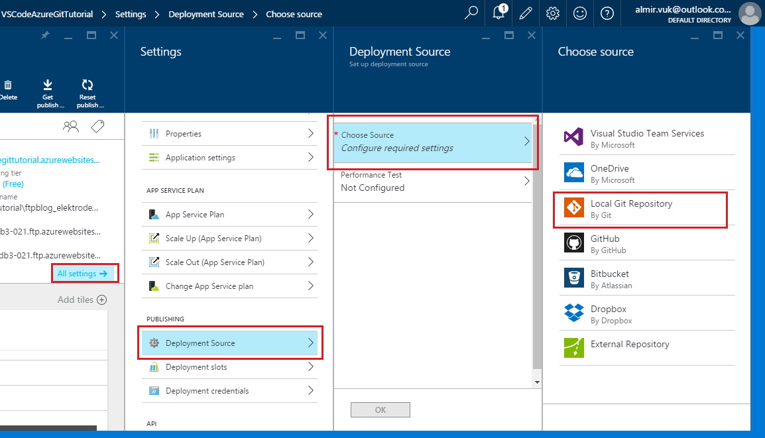Expand Scale Out (App Service Plan) chevron
The image size is (765, 438).
[x=311, y=262]
